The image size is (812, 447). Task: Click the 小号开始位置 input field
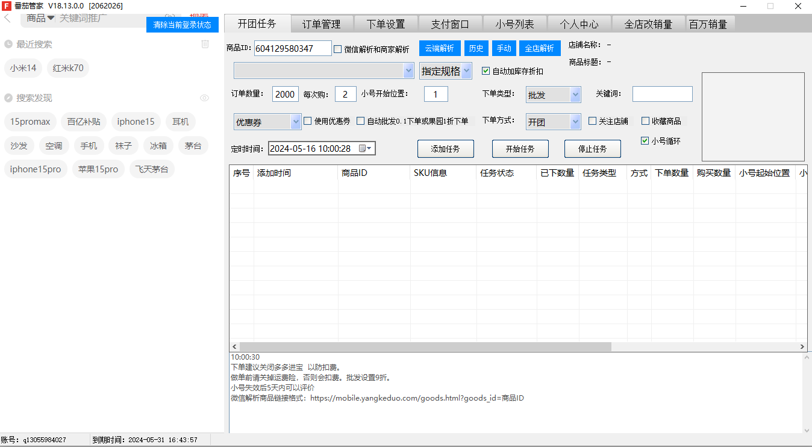[436, 94]
